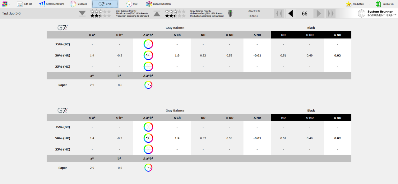398x184 pixels.
Task: Click the colorful grid application icon
Action: tap(5, 4)
